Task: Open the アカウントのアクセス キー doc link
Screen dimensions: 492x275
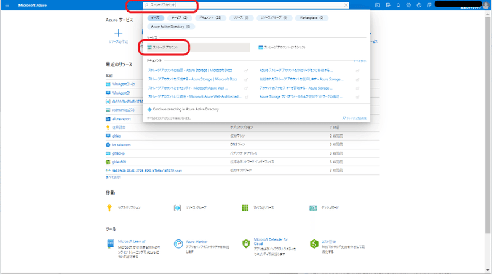Action: (296, 88)
